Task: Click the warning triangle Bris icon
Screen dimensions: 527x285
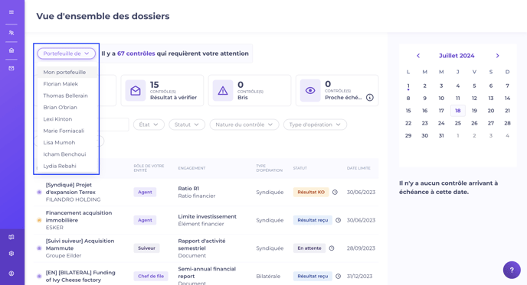Action: pos(223,90)
